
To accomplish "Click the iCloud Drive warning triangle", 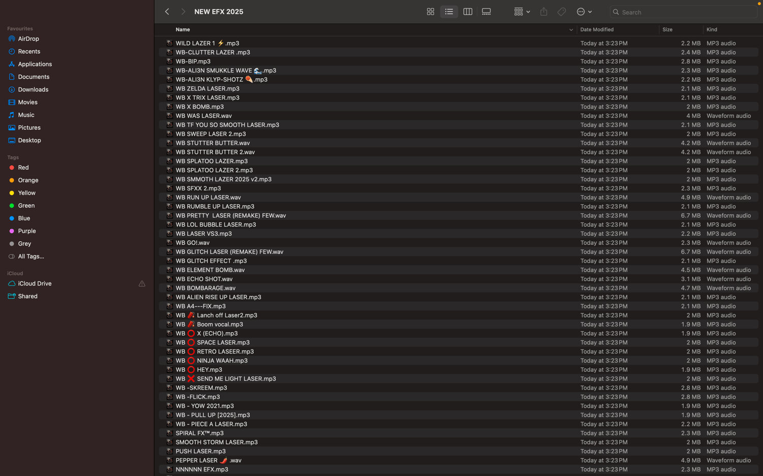I will coord(142,283).
